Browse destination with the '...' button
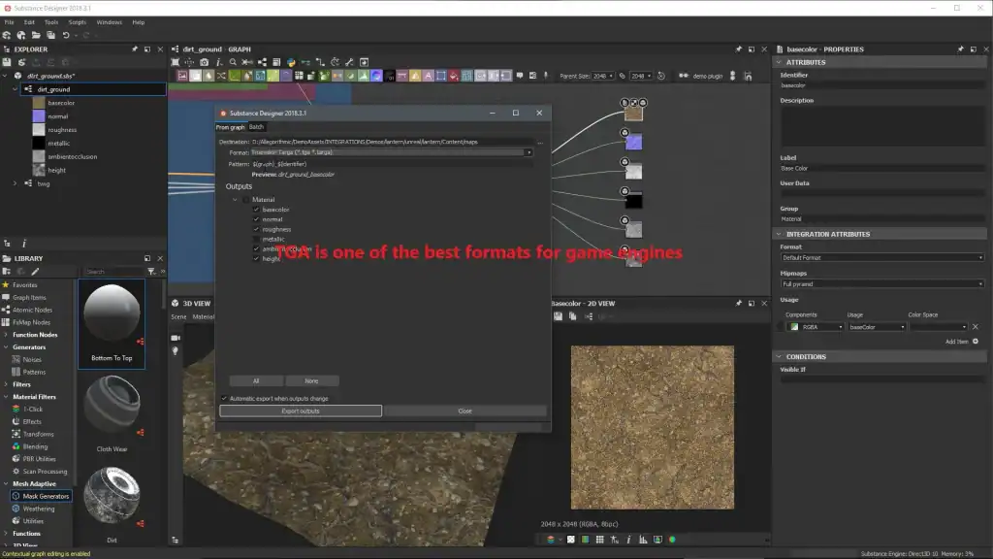Viewport: 993px width, 559px height. [x=540, y=142]
